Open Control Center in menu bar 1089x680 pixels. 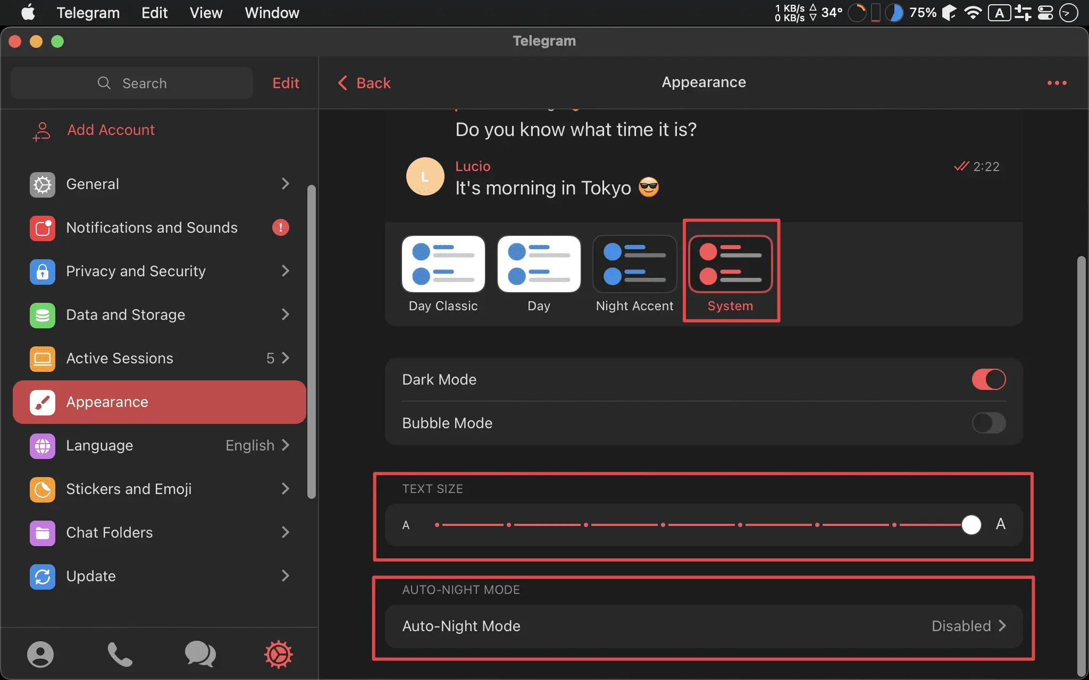1045,12
